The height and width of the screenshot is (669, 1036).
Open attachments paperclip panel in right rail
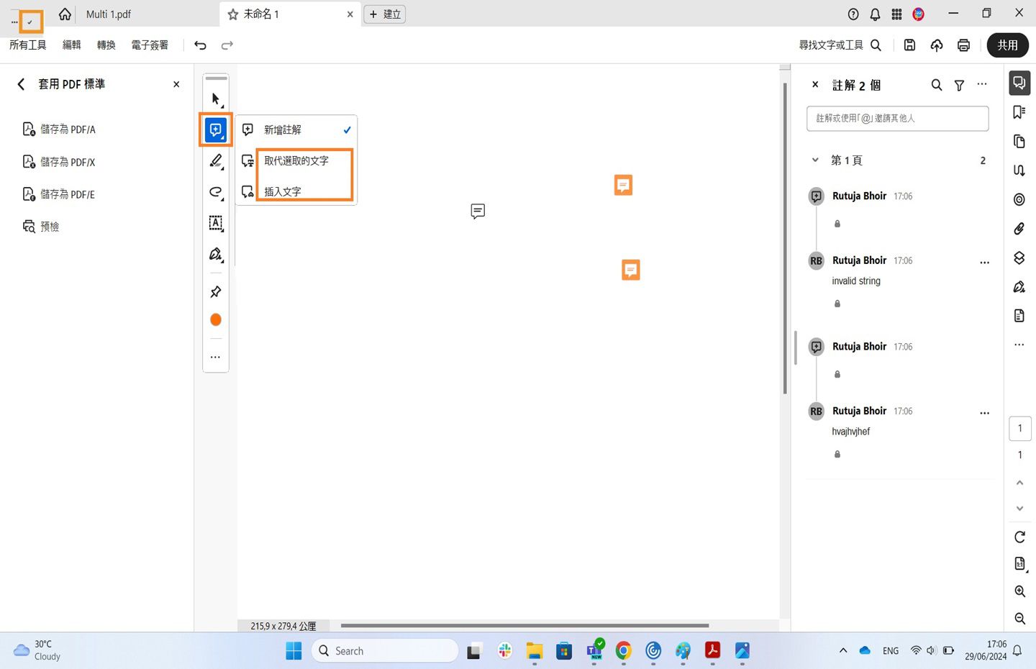(x=1019, y=229)
